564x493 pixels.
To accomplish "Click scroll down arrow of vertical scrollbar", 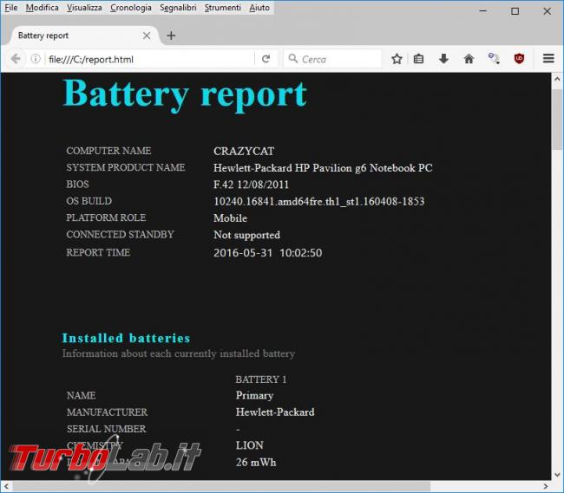I will coord(558,475).
